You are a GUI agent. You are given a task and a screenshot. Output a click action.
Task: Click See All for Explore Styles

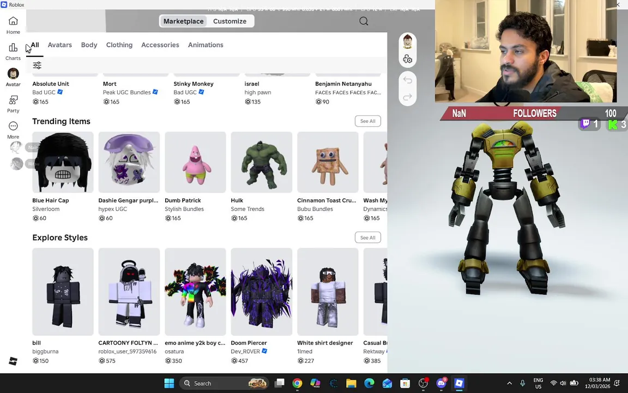[367, 237]
